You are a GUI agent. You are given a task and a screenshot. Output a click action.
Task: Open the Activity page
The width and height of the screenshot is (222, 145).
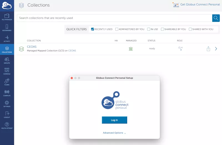pos(7,39)
